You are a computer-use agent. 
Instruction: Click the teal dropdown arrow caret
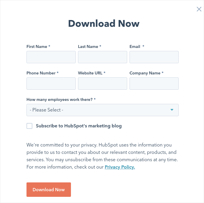172,110
